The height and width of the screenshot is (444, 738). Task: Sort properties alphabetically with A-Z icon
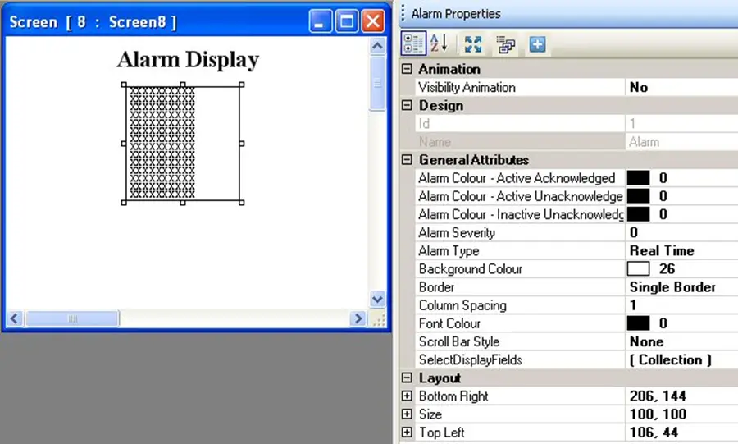tap(440, 43)
